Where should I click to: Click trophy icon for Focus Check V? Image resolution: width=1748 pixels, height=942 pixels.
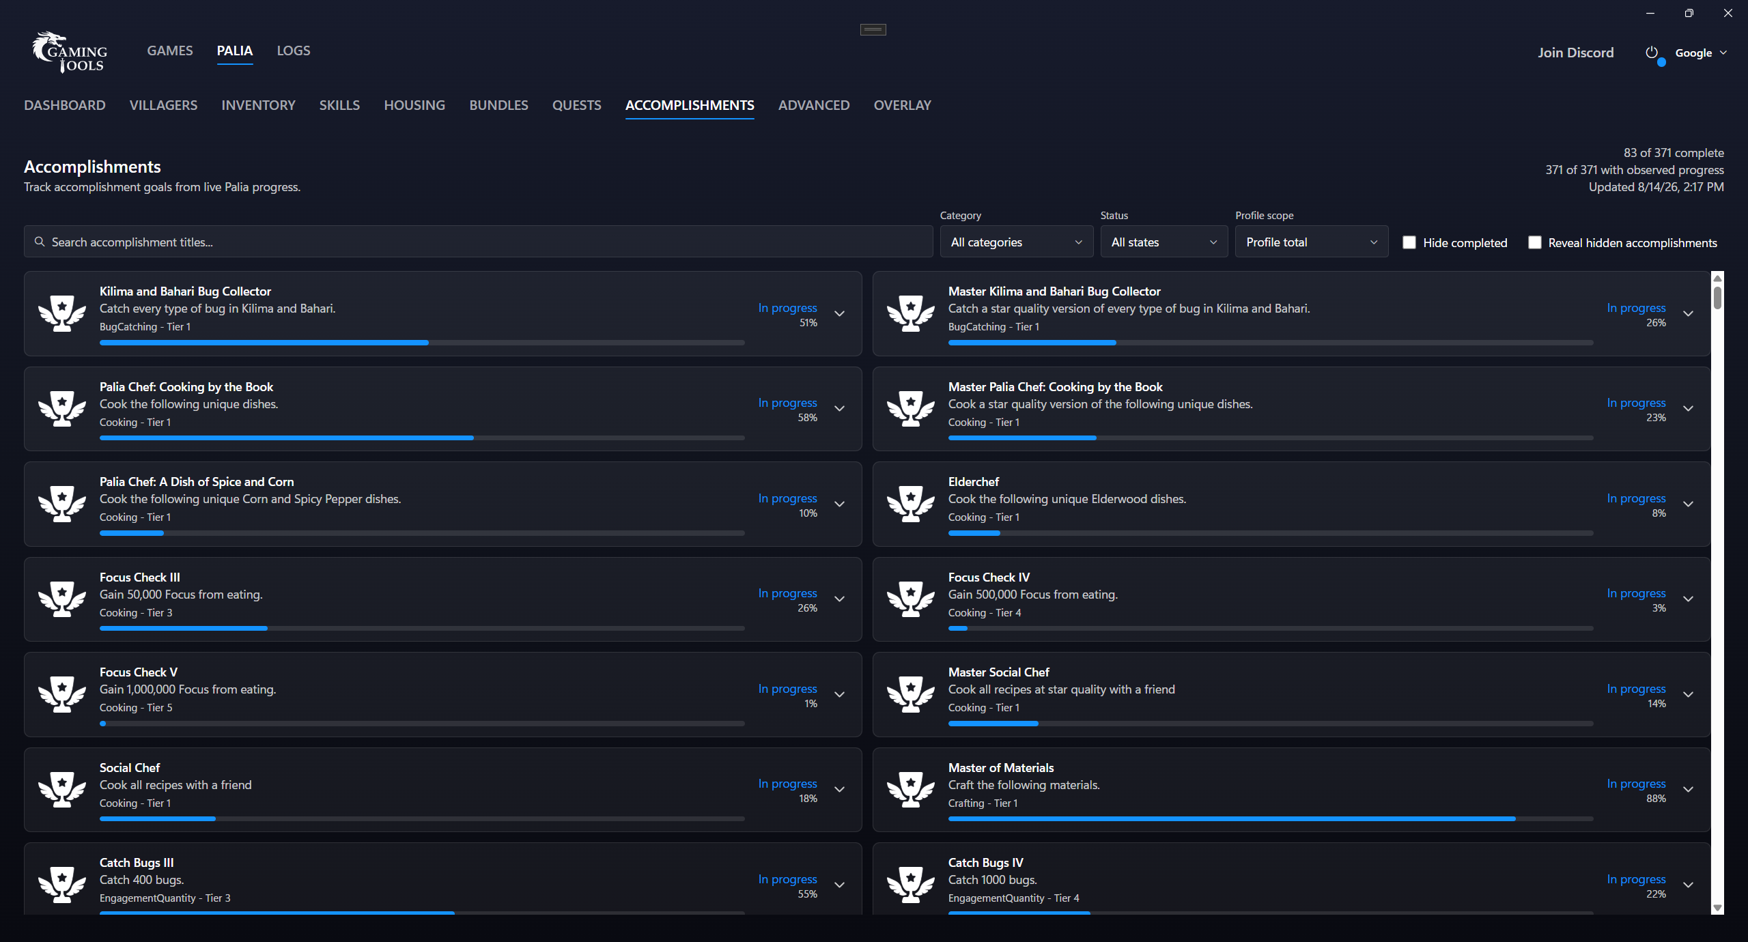pyautogui.click(x=62, y=694)
